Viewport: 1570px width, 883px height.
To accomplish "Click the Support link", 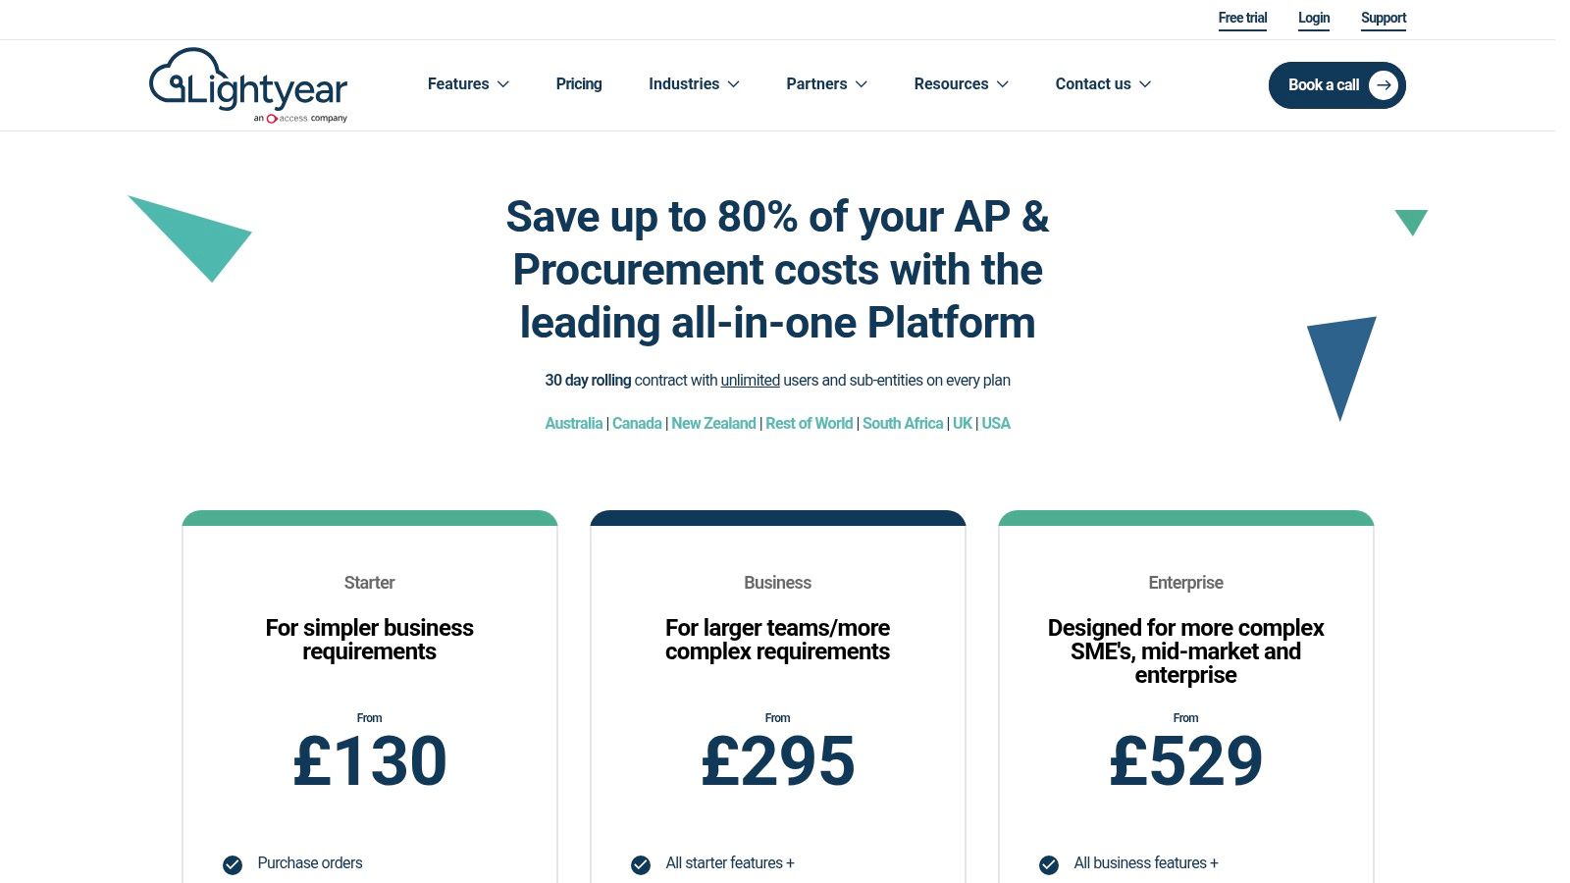I will (1384, 18).
